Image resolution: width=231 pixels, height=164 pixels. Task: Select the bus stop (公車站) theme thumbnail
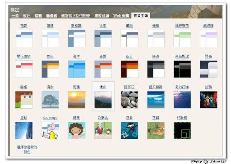[103, 131]
